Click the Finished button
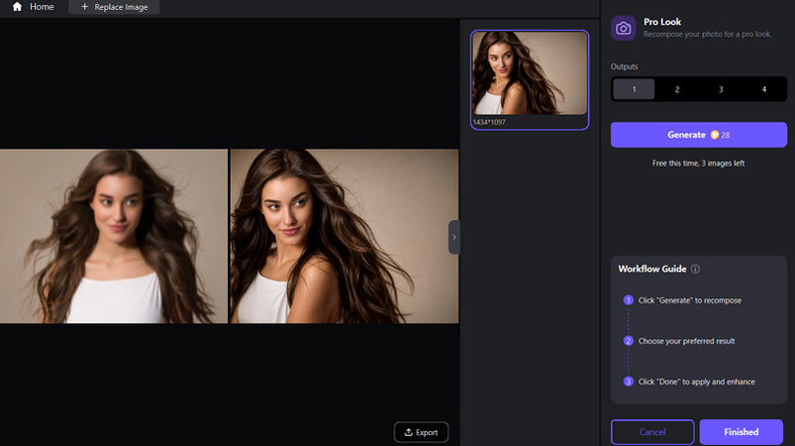Viewport: 795px width, 446px height. coord(742,432)
